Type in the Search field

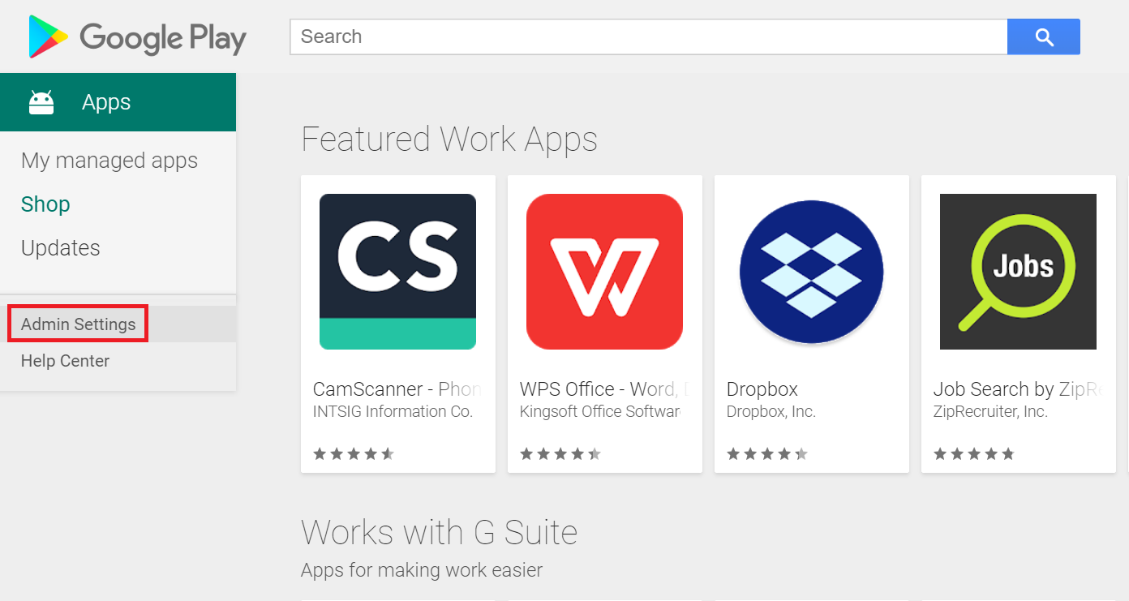click(648, 36)
